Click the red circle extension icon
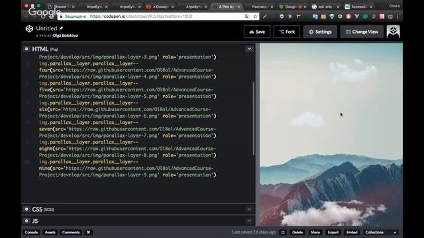Viewport: 424px width, 238px height. 348,17
